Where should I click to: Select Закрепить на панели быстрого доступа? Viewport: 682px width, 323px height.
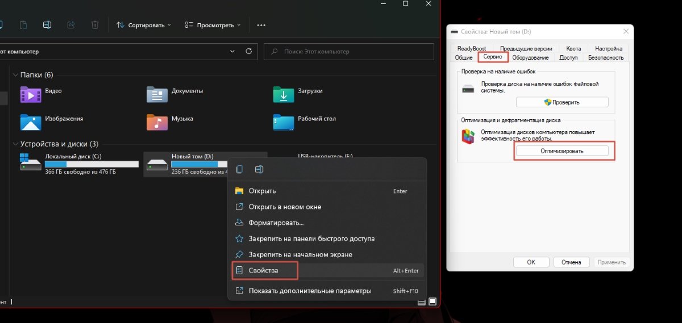tap(327, 238)
